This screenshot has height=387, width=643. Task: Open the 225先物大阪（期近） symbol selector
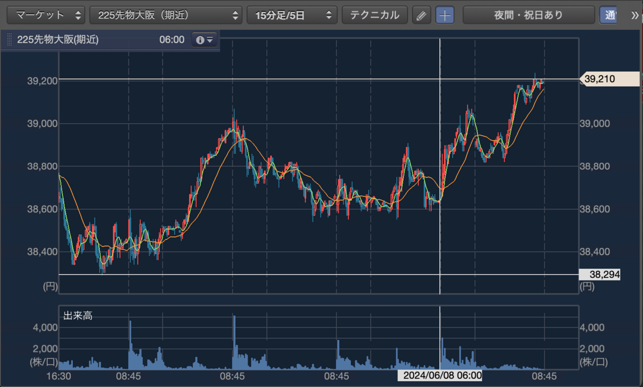point(166,15)
